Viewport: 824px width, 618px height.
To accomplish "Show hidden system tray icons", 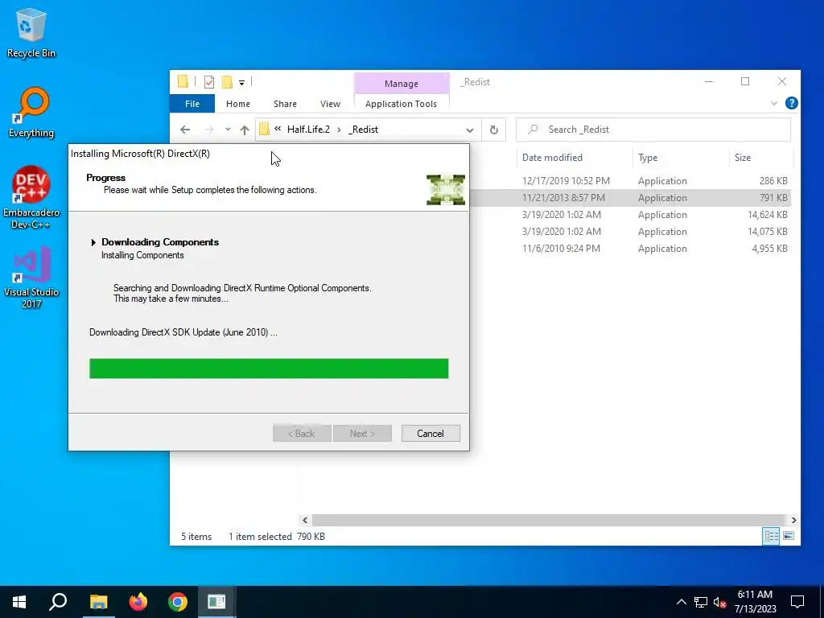I will 681,602.
